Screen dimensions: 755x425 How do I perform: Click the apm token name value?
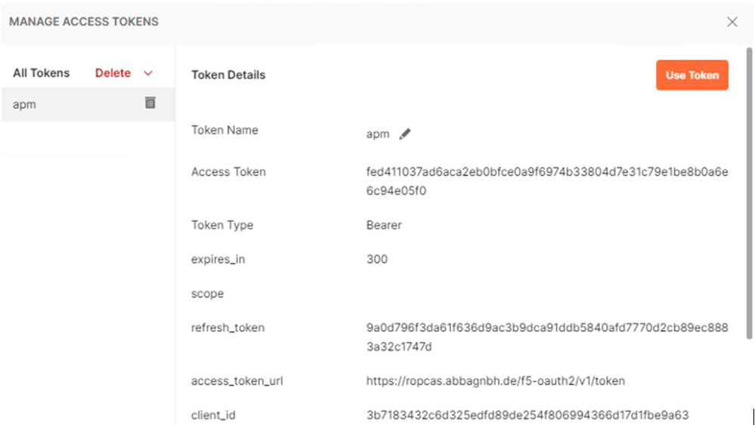(x=377, y=134)
